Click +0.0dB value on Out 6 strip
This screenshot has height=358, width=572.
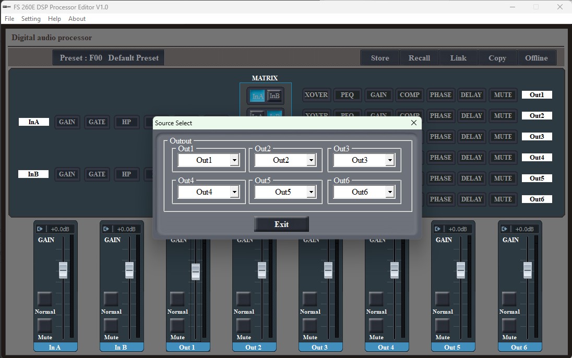(x=524, y=229)
